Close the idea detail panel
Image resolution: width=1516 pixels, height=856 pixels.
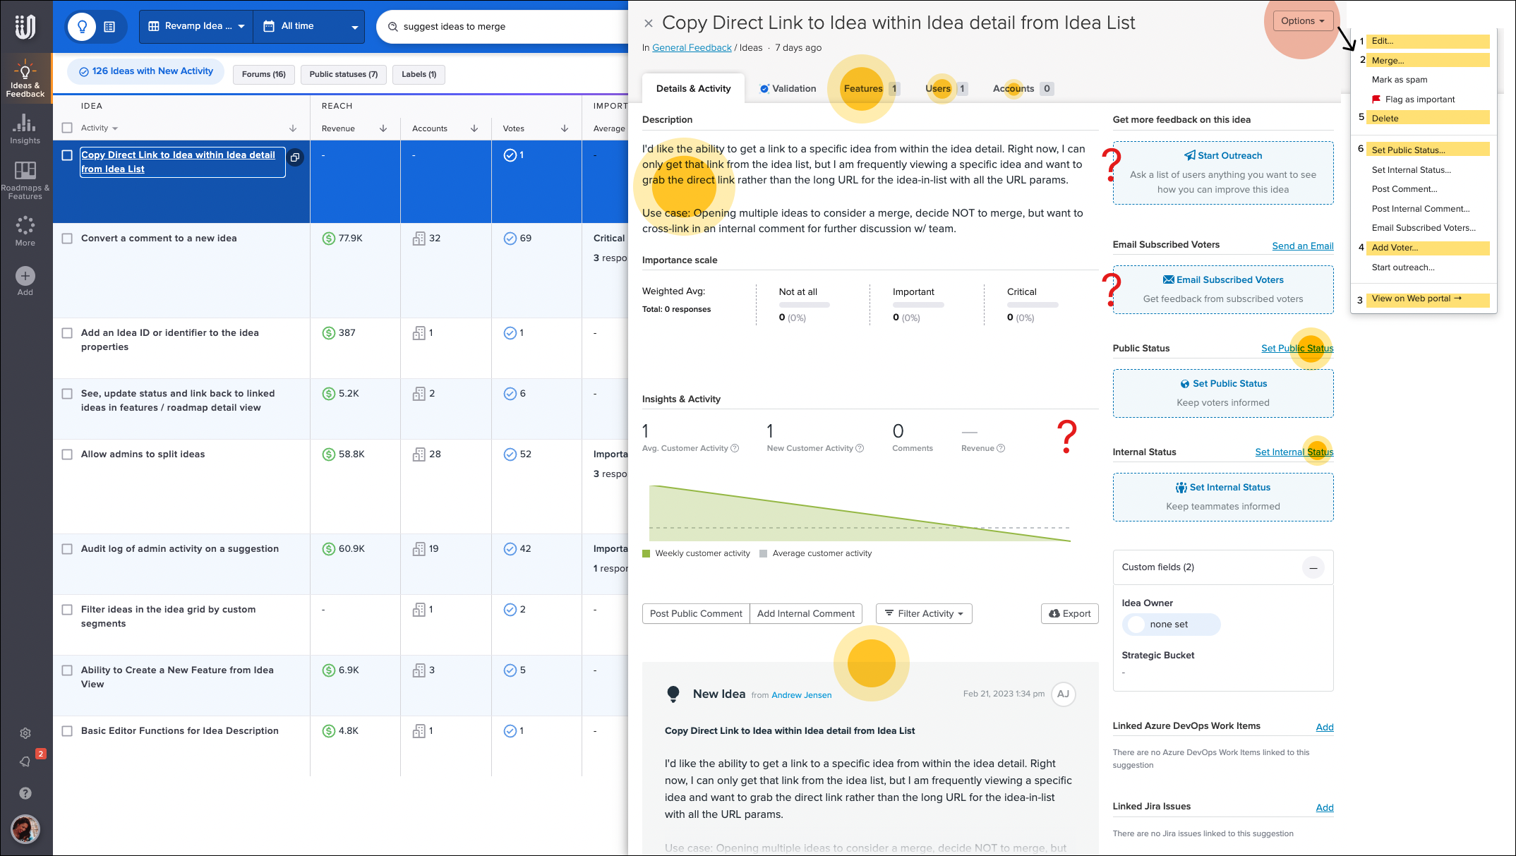click(x=649, y=23)
